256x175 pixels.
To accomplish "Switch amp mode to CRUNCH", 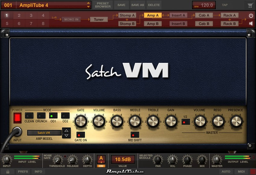I will (x=41, y=116).
